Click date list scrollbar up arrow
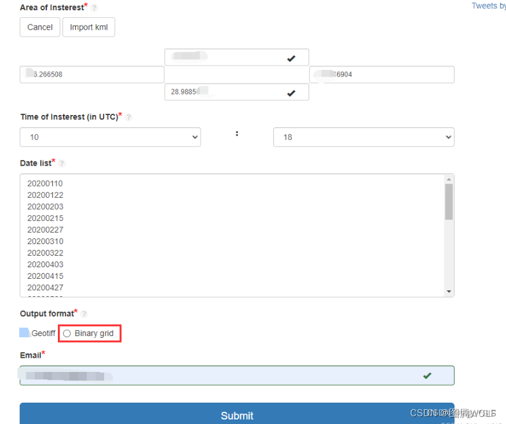Image resolution: width=506 pixels, height=424 pixels. pos(449,179)
